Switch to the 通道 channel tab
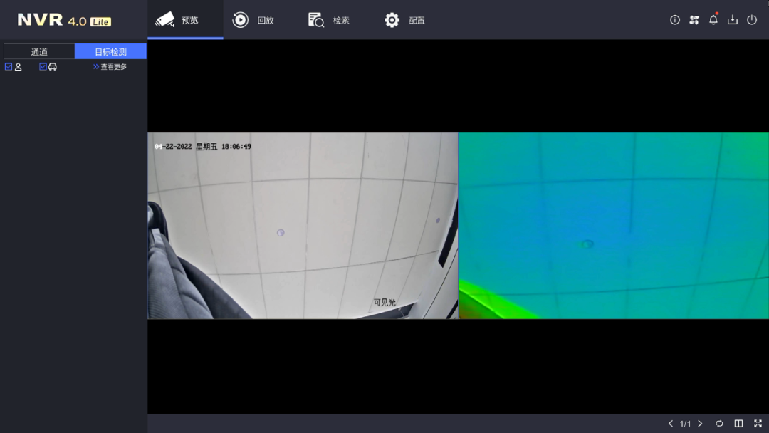This screenshot has width=769, height=433. pyautogui.click(x=38, y=51)
